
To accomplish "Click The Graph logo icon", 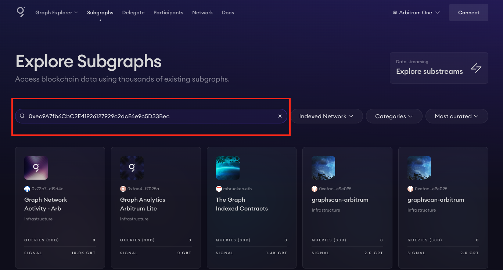I will [x=21, y=12].
